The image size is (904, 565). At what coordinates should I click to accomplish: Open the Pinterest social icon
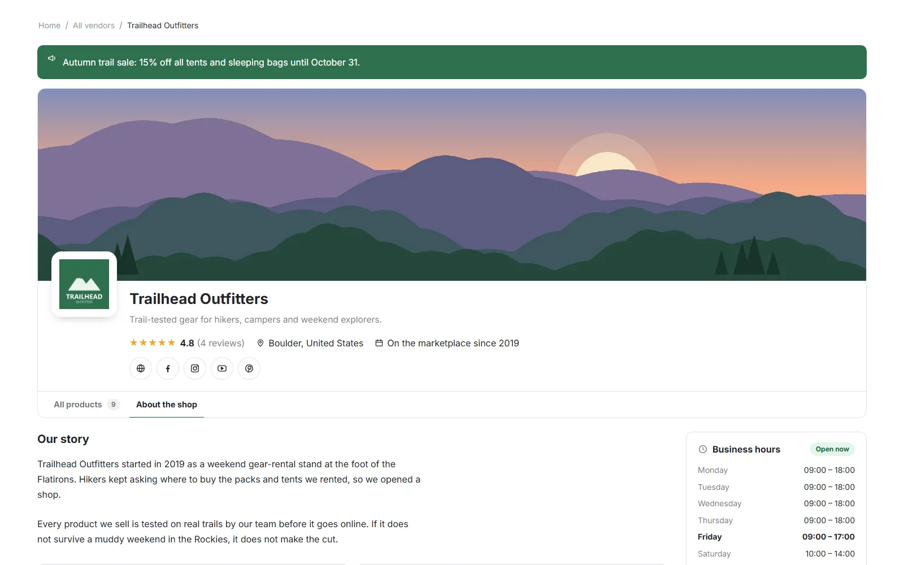(249, 368)
